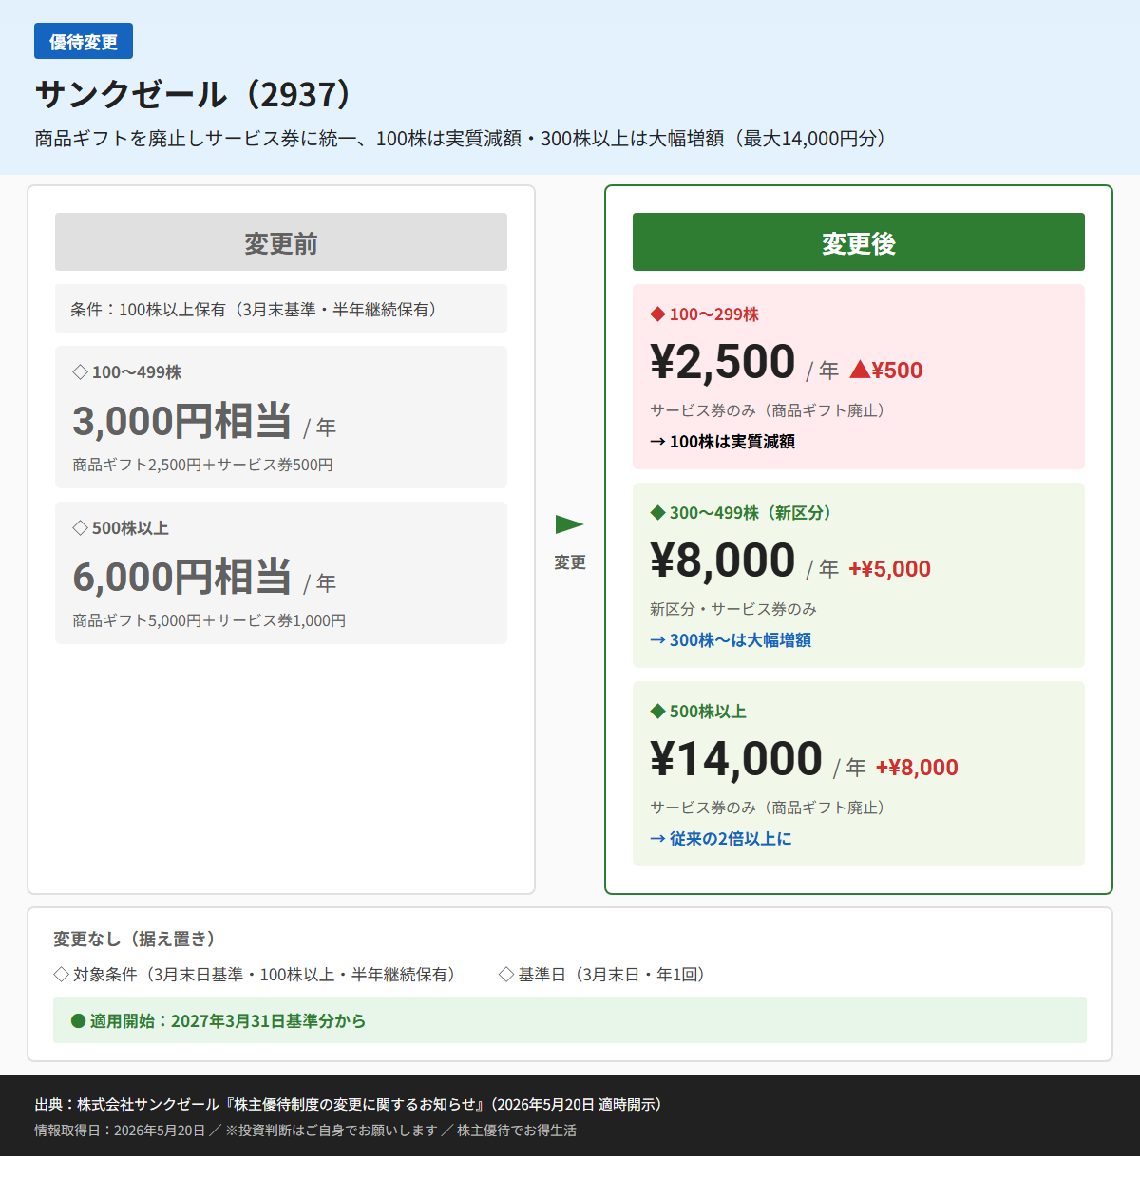Click the 条件：100株以上保有 condition line
1140x1179 pixels.
pyautogui.click(x=281, y=309)
